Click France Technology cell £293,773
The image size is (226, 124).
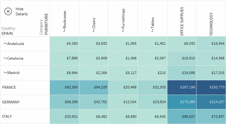(x=211, y=87)
